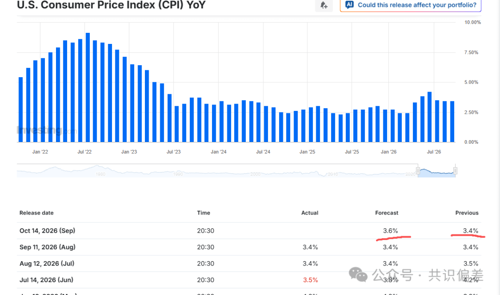Click the Actual column header
500x295 pixels.
[310, 213]
